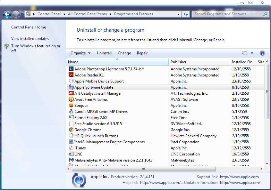Click the refresh button beside address bar
The height and width of the screenshot is (190, 271).
[186, 14]
